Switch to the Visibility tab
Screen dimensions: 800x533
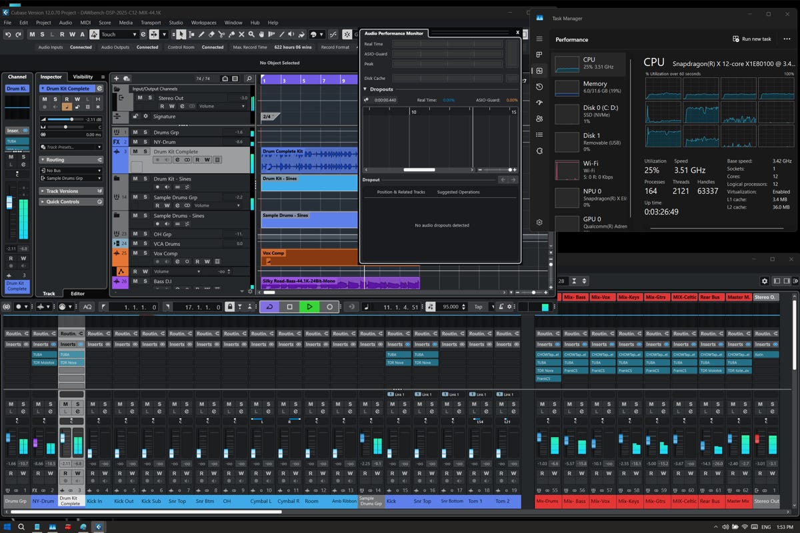pyautogui.click(x=83, y=77)
